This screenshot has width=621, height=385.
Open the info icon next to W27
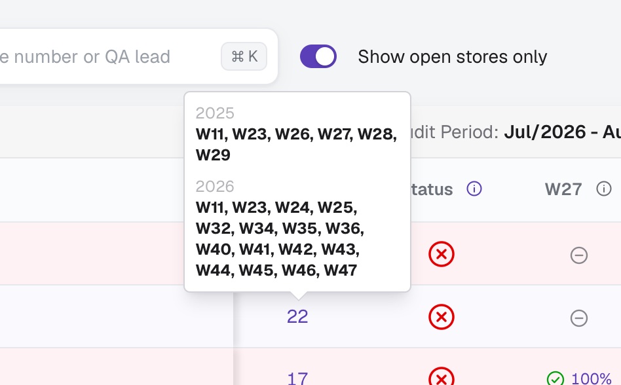(603, 189)
